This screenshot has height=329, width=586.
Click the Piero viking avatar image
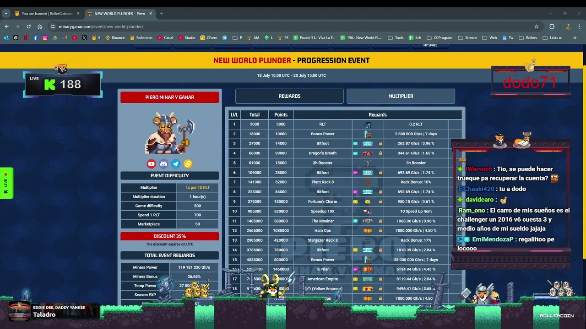coord(169,133)
